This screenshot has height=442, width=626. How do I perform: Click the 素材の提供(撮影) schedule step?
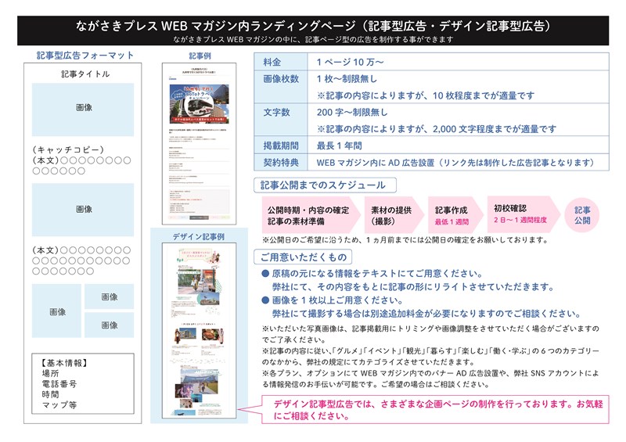point(394,215)
